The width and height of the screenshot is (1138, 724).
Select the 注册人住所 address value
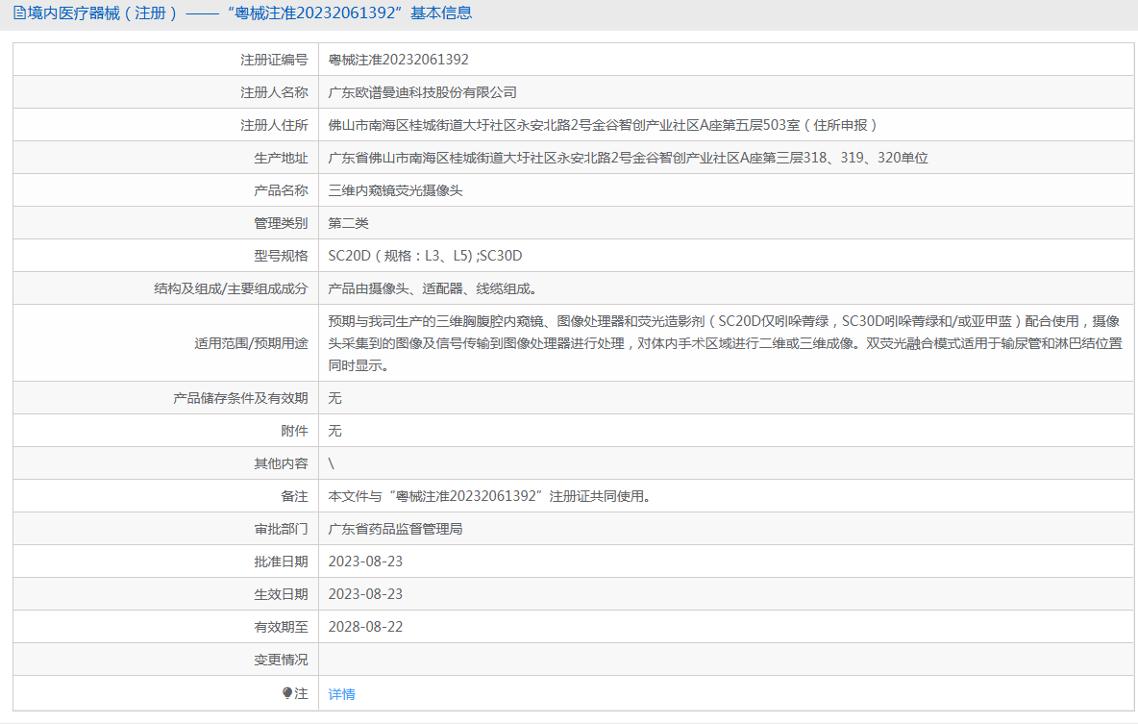pyautogui.click(x=604, y=125)
